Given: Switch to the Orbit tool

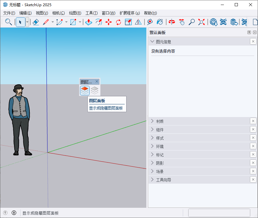Looking at the screenshot, I should point(171,22).
